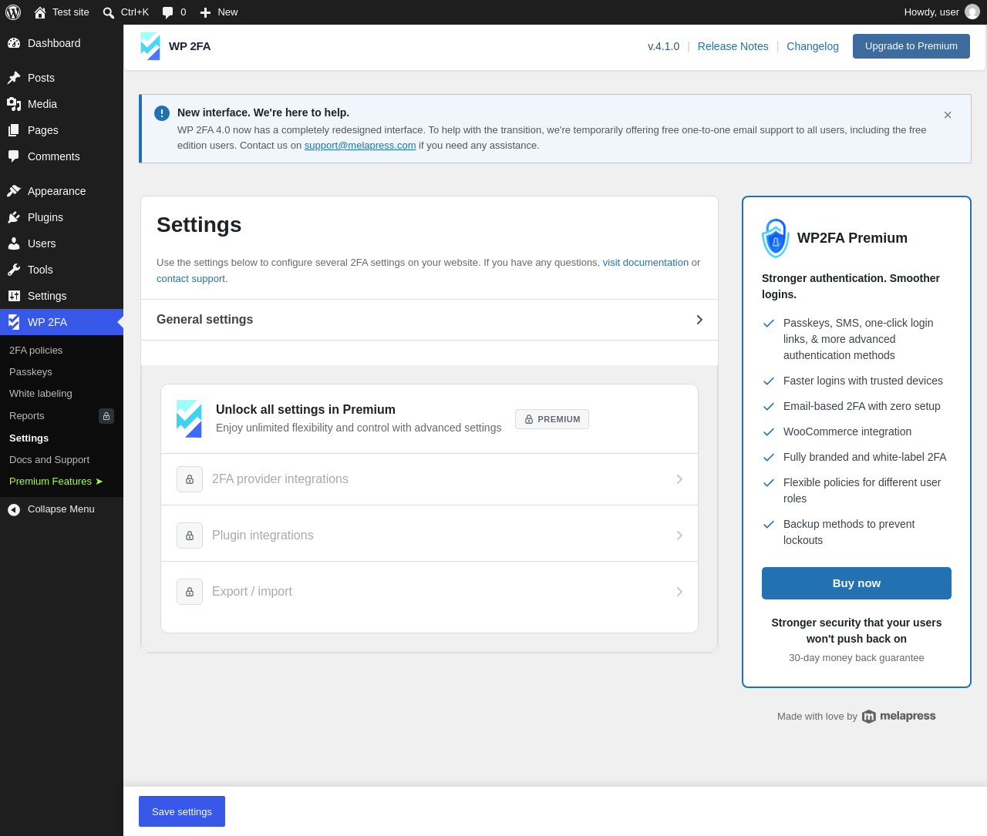This screenshot has height=836, width=987.
Task: Click the Howdy, user account text
Action: pyautogui.click(x=931, y=12)
